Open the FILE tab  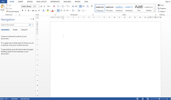pos(3,2)
